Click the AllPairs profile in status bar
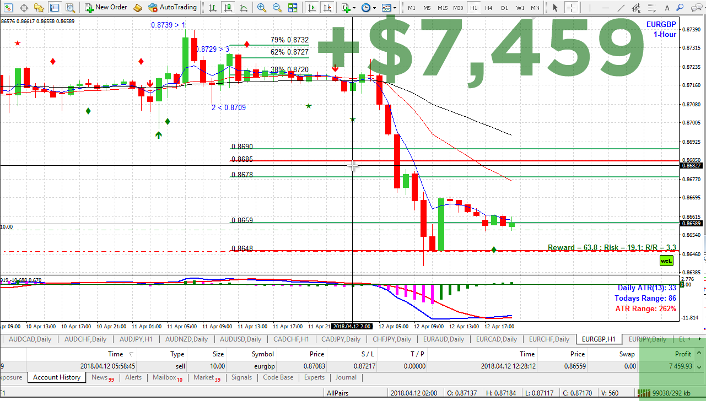Viewport: 706px width, 401px height. pyautogui.click(x=338, y=393)
